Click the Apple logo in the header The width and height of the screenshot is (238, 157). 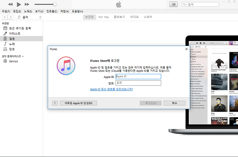point(119,4)
